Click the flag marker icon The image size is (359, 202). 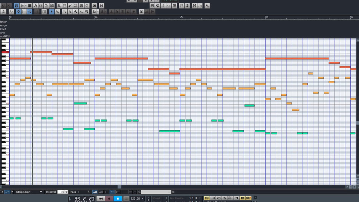[x=207, y=6]
